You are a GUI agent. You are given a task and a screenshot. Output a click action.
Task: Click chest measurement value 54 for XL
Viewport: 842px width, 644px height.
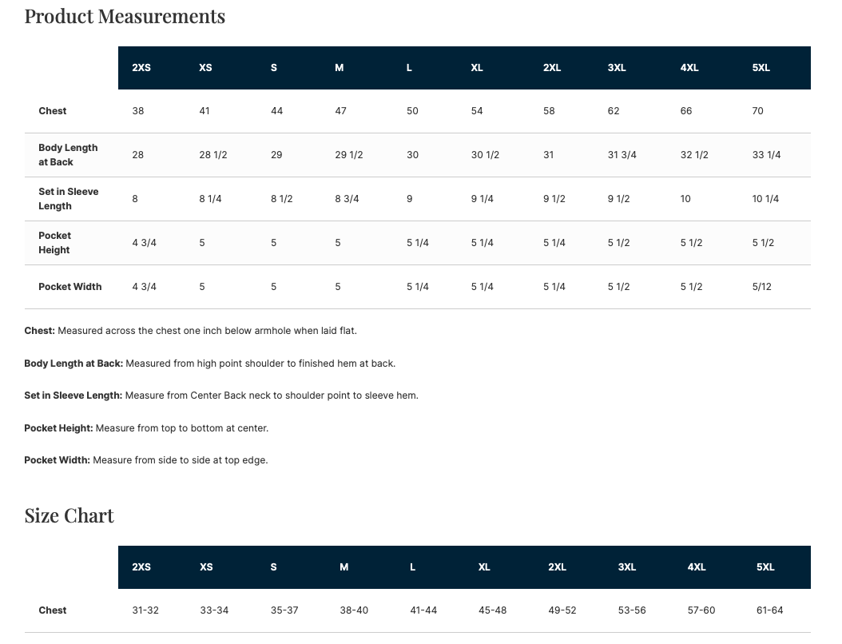pos(477,111)
